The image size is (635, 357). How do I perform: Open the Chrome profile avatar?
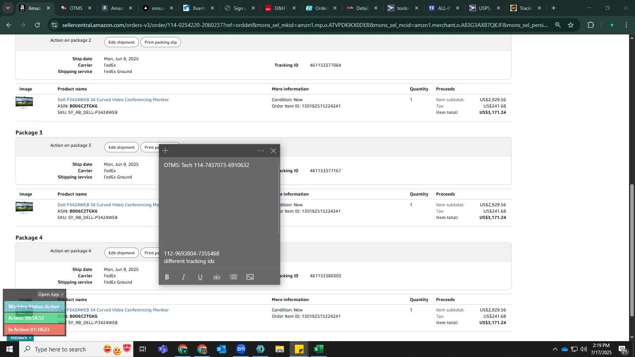612,25
